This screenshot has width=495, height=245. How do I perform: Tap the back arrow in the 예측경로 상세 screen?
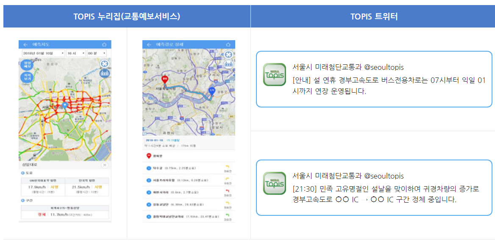point(149,44)
